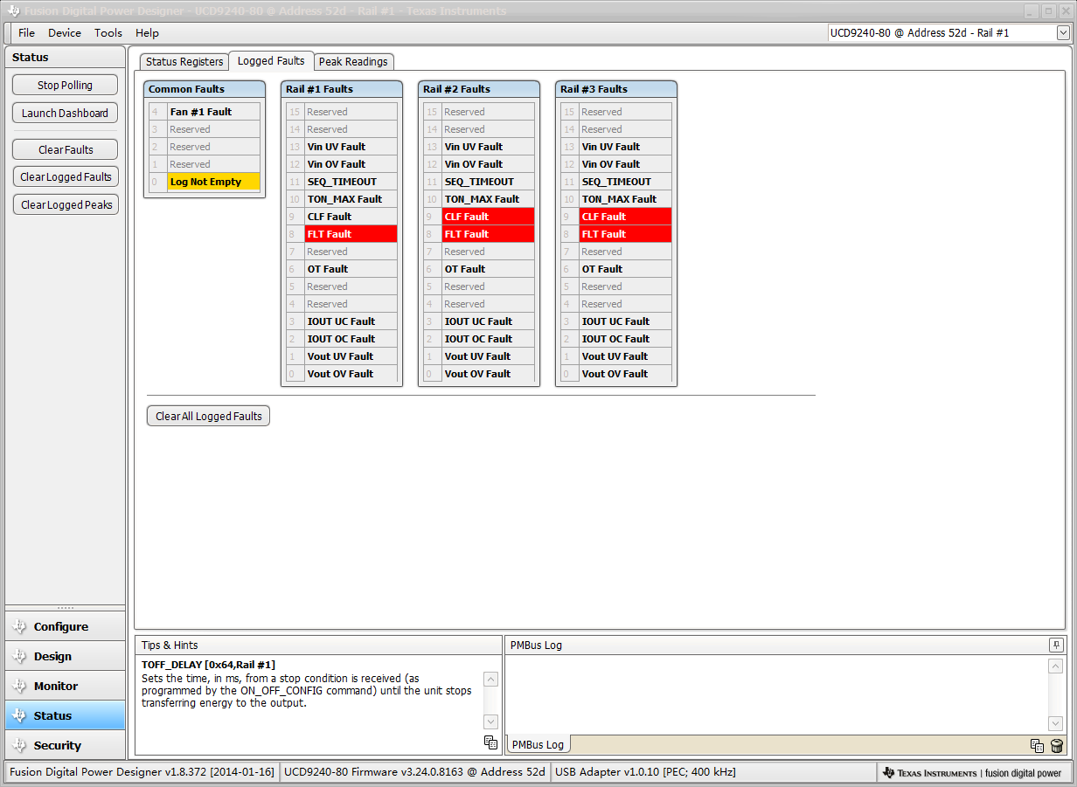
Task: Click the Security section chip icon
Action: (19, 746)
